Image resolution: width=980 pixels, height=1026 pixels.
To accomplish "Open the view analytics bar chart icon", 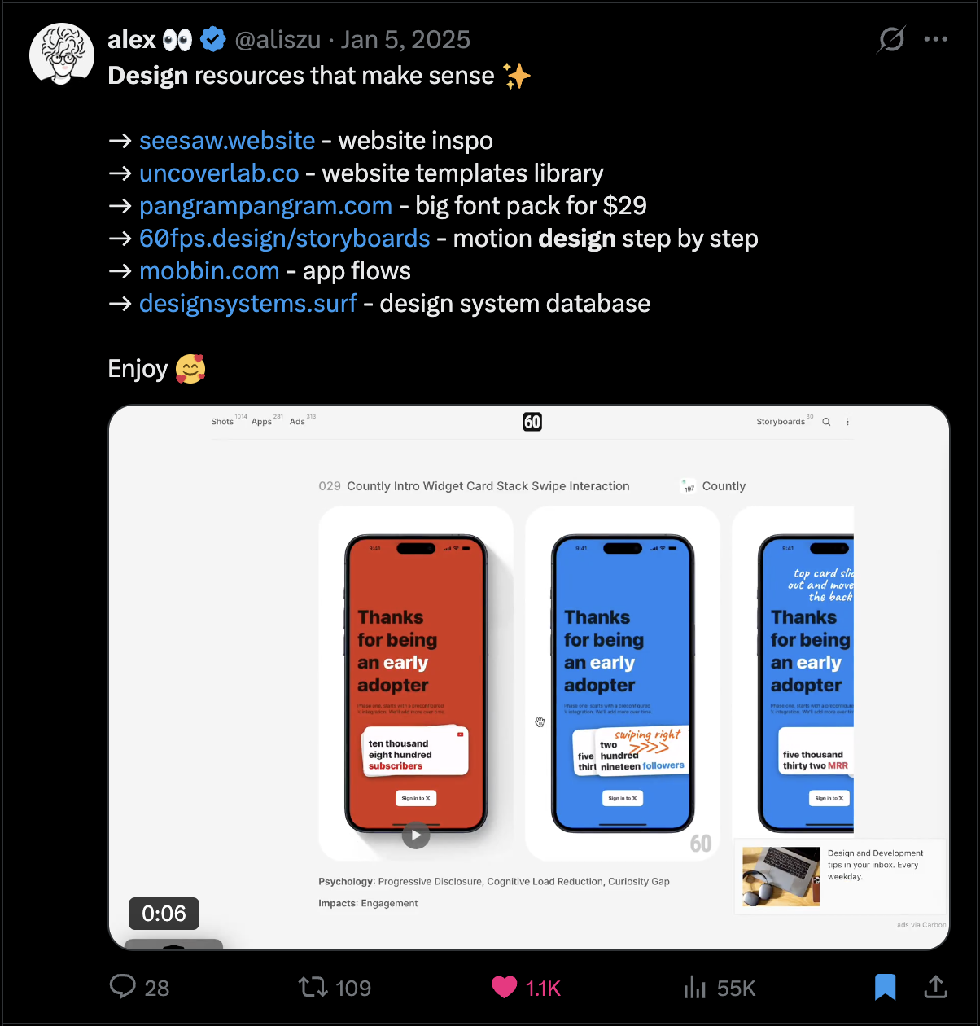I will click(x=695, y=987).
